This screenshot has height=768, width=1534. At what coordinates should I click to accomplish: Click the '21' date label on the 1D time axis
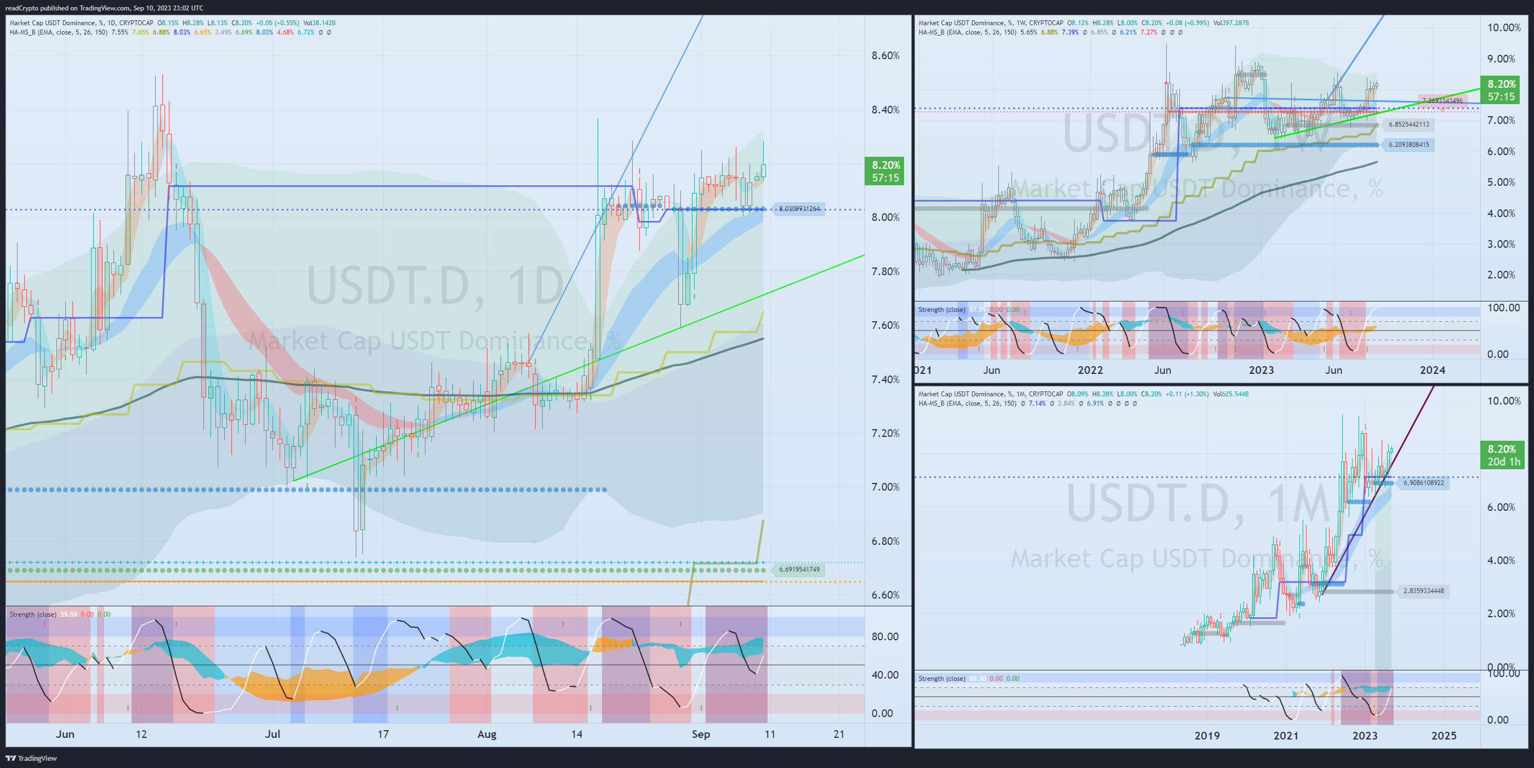pos(839,734)
